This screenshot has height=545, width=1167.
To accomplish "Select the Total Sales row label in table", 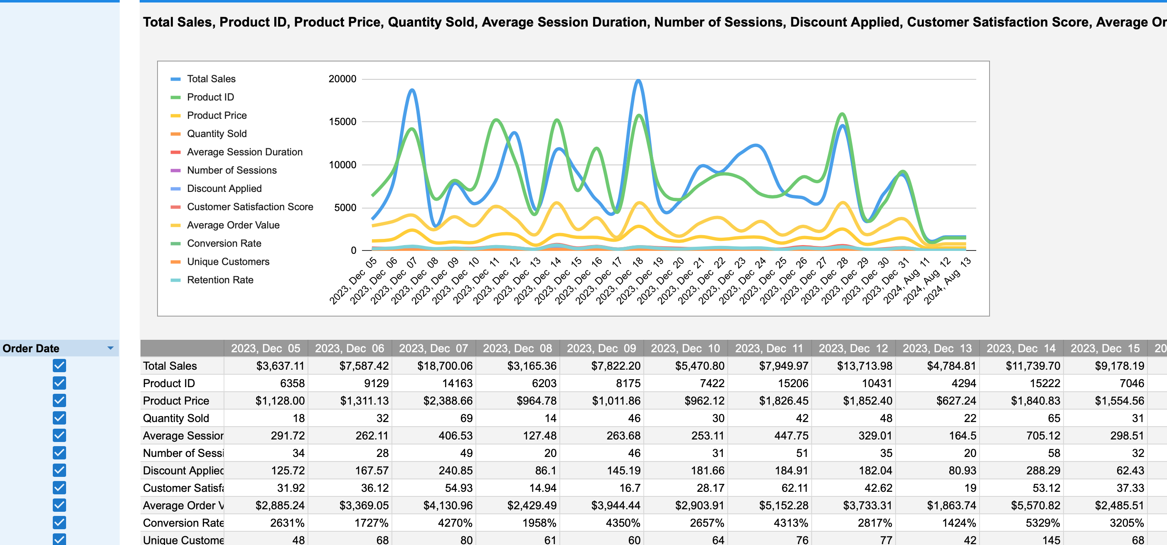I will pos(170,366).
